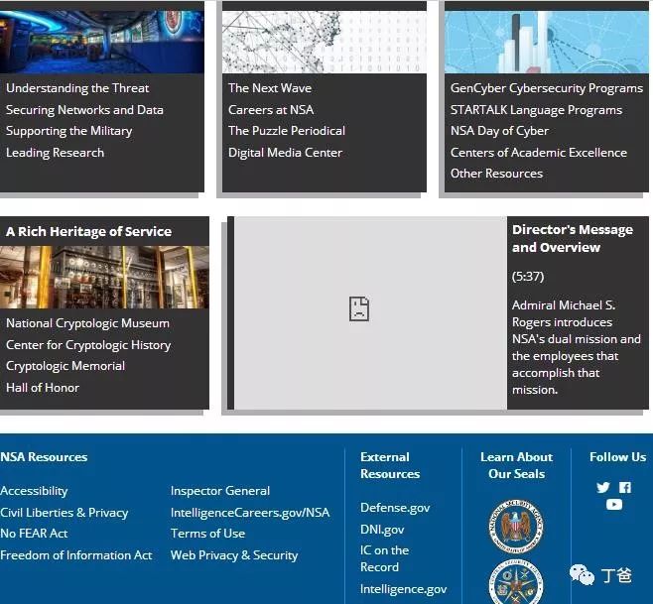Image resolution: width=653 pixels, height=604 pixels.
Task: Click the National Security Agency eagle seal
Action: click(516, 526)
